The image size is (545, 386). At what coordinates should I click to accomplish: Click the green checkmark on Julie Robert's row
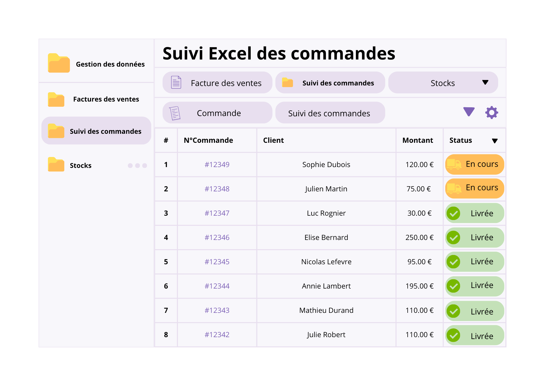[x=453, y=335]
